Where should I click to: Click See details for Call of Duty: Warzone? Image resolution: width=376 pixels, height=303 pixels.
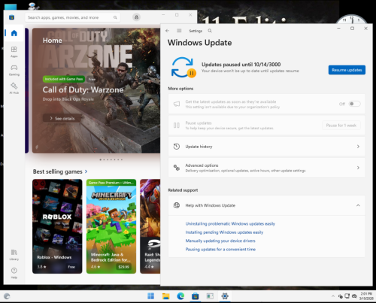coord(62,118)
